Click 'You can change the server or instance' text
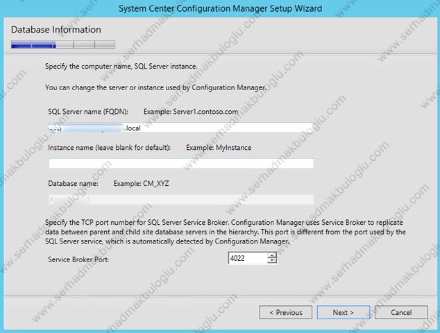The height and width of the screenshot is (333, 440). point(155,87)
